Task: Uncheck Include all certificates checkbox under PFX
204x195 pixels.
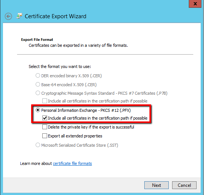Action: click(45, 118)
